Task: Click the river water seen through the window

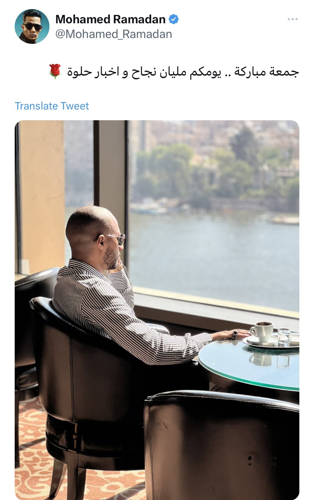Action: 214,256
